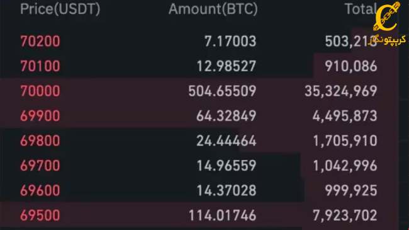Click the Amount(BTC) column header
The image size is (409, 230).
tap(213, 9)
